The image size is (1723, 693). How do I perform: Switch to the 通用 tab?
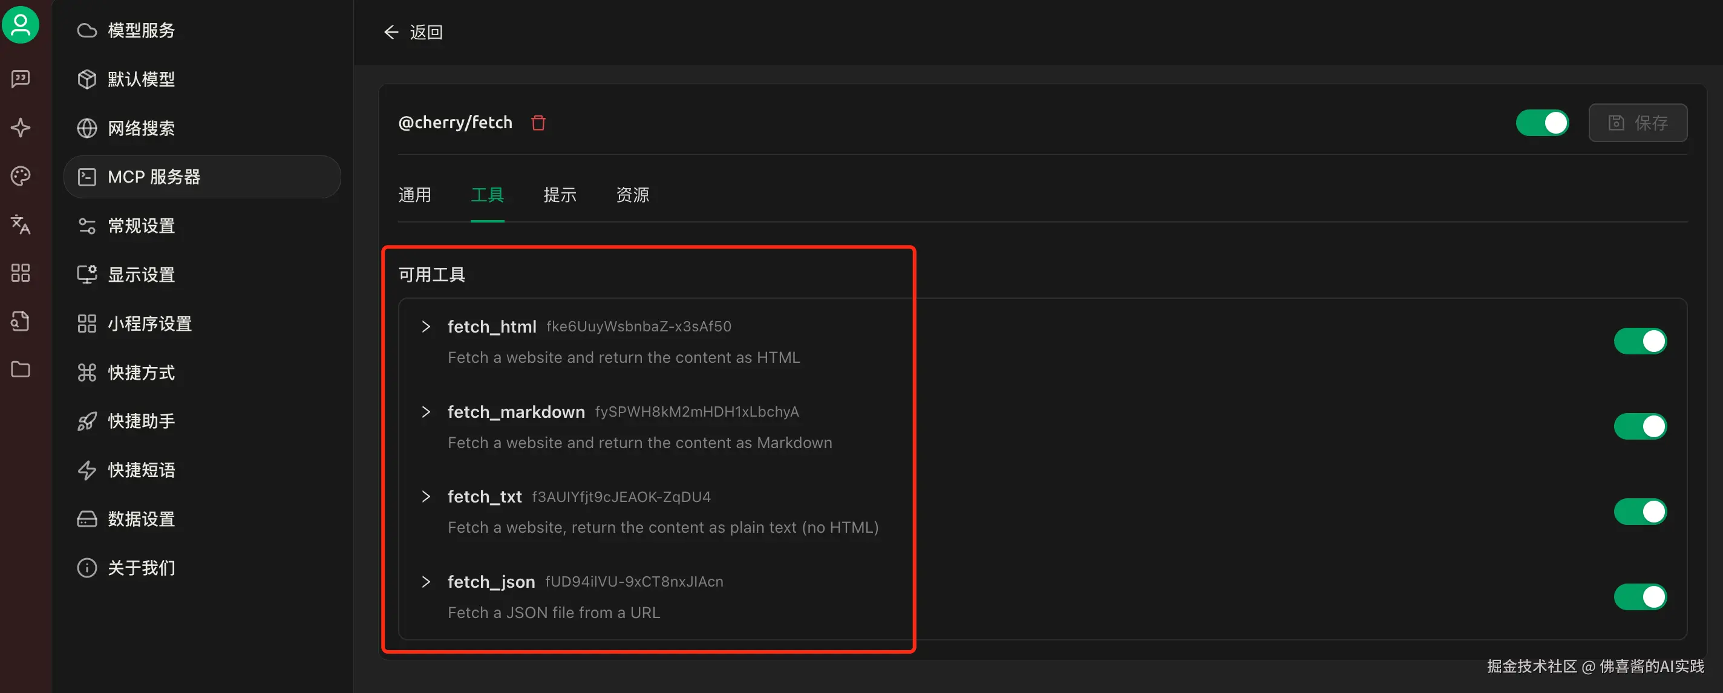[x=414, y=195]
